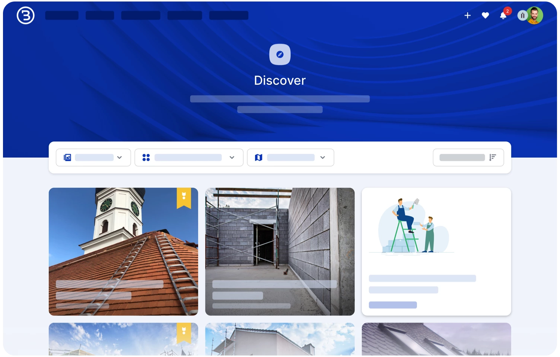Click the circular B logo icon
This screenshot has width=560, height=357.
(25, 16)
